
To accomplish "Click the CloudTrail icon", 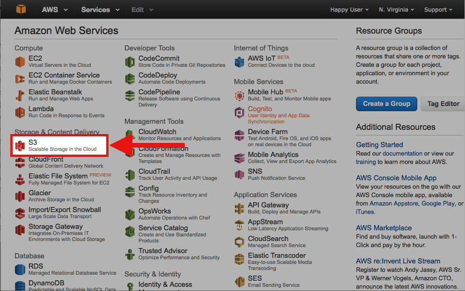I will coord(130,175).
